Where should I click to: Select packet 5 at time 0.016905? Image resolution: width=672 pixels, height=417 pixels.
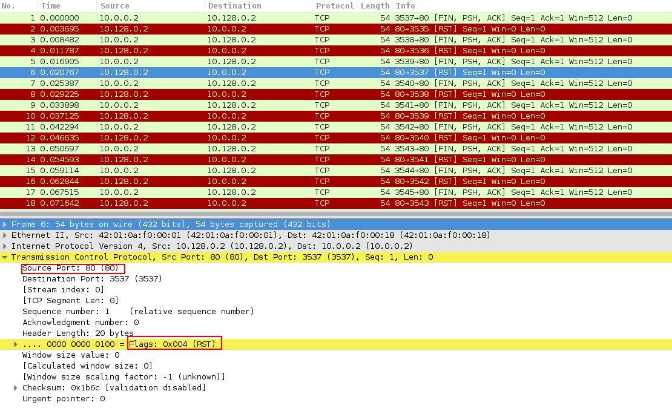coord(336,62)
